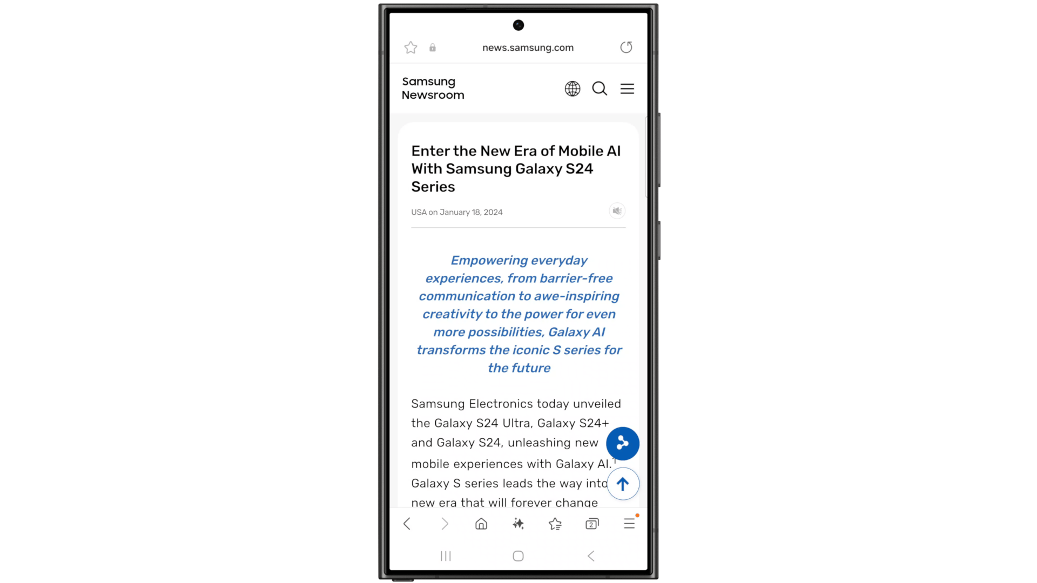Click the Galaxy AI sparkle icon in browser toolbar
The image size is (1037, 583).
518,524
